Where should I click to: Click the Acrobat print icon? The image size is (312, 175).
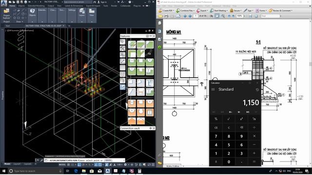[x=166, y=16]
